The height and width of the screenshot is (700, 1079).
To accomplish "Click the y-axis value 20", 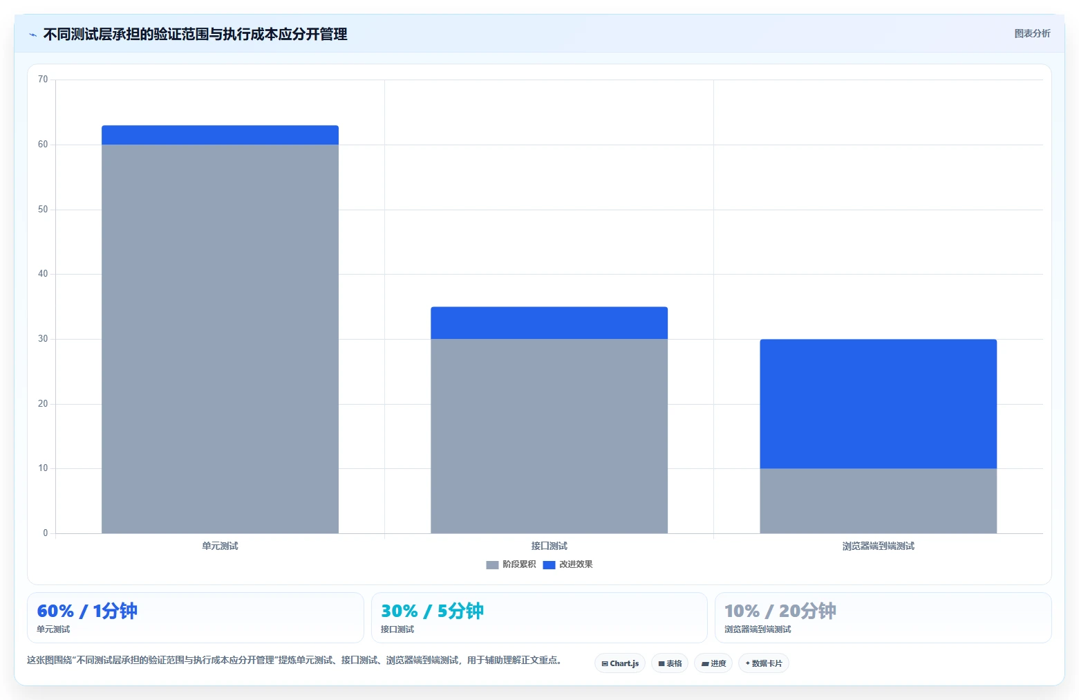I will point(43,404).
